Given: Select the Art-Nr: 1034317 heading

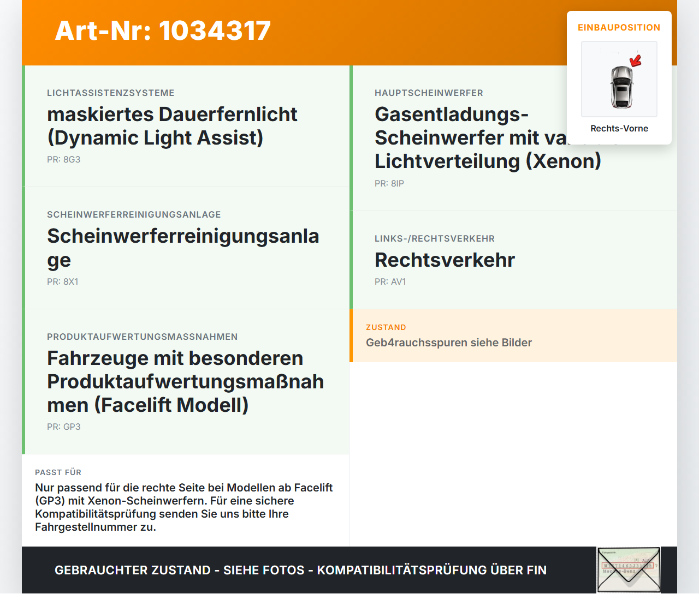Looking at the screenshot, I should tap(163, 31).
